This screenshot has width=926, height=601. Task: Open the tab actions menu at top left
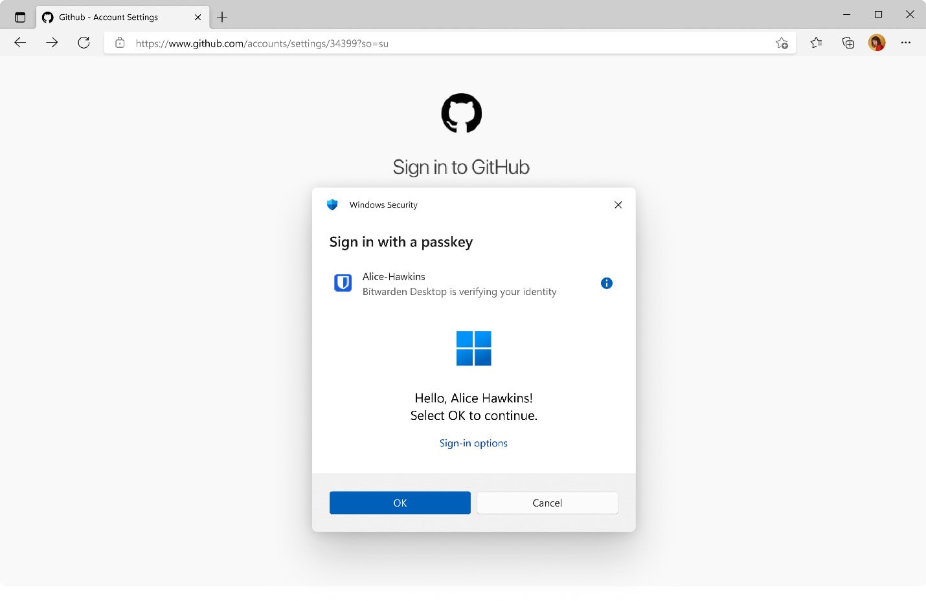(19, 17)
